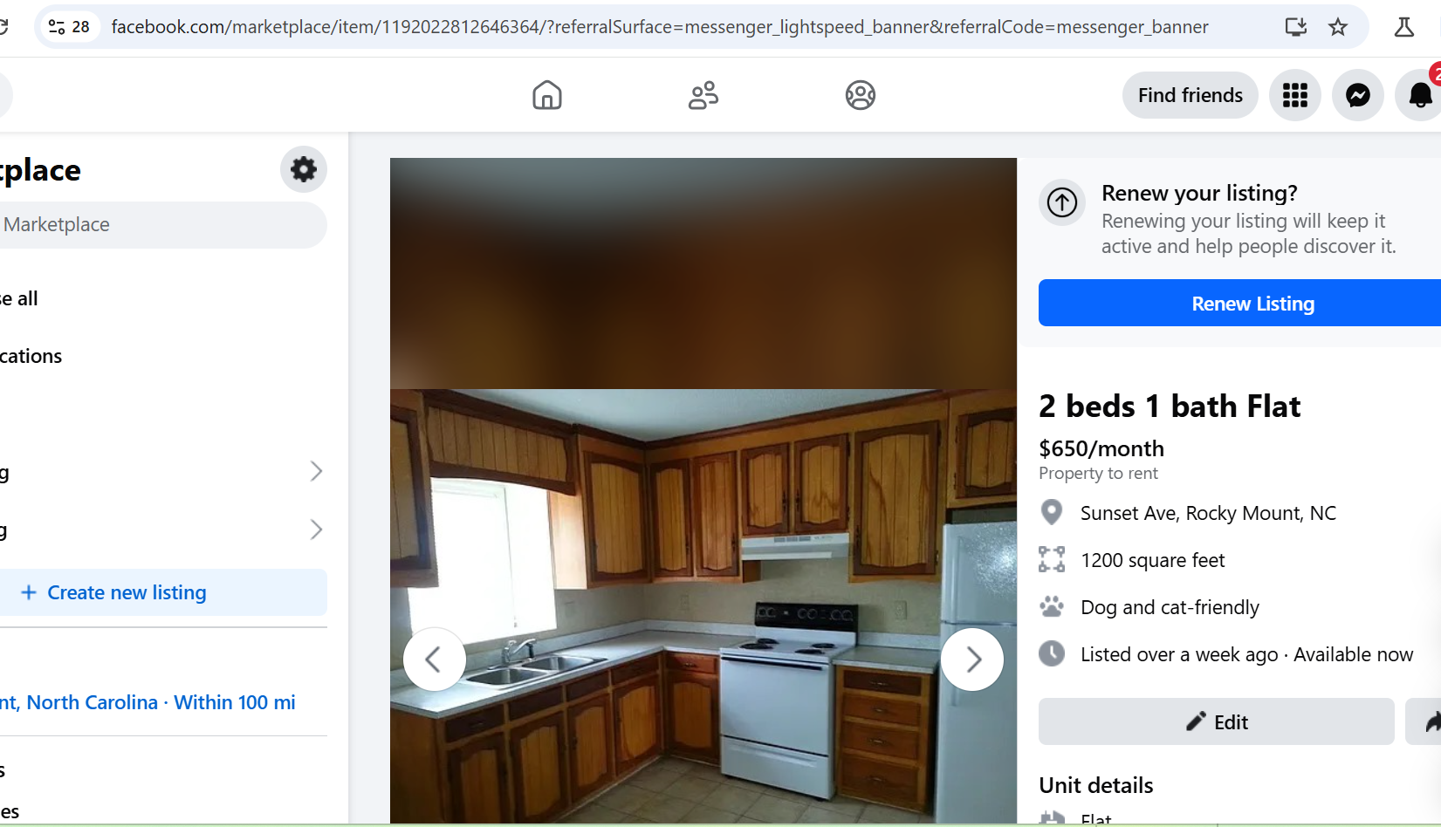This screenshot has width=1441, height=827.
Task: Show the previous listing photo
Action: [x=435, y=660]
